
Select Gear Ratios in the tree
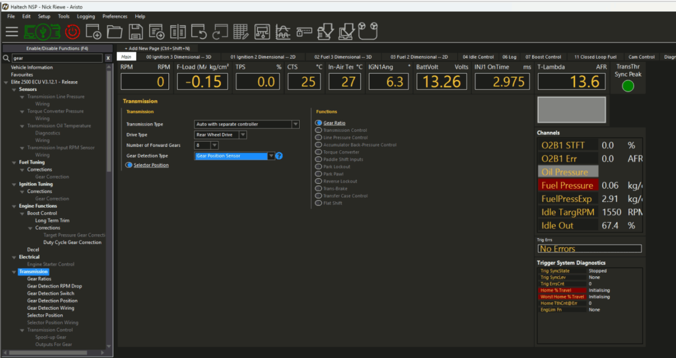point(39,279)
